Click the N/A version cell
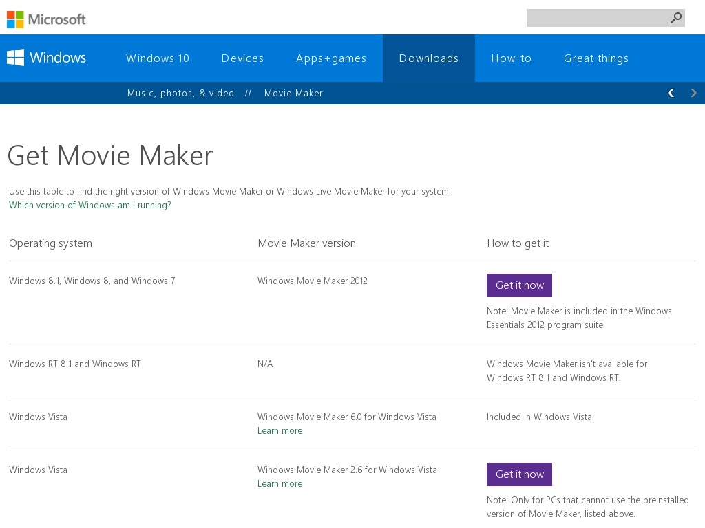Image resolution: width=705 pixels, height=528 pixels. click(265, 364)
